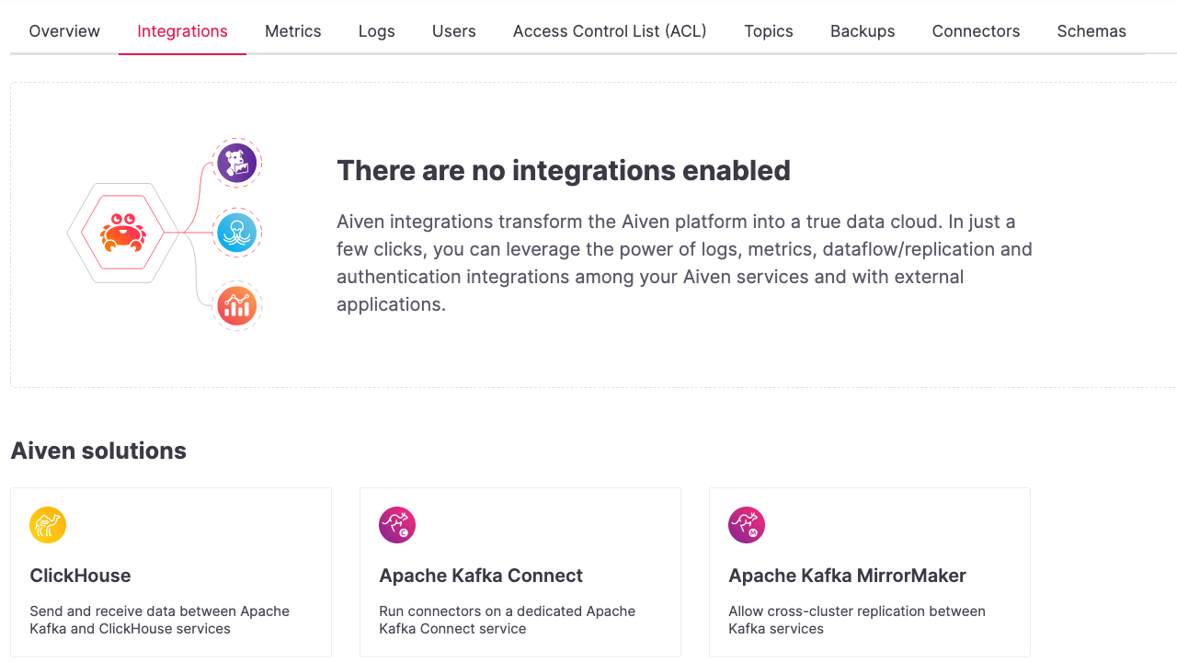The image size is (1177, 662).
Task: Click the Apache Kafka MirrorMaker card description
Action: pyautogui.click(x=856, y=620)
